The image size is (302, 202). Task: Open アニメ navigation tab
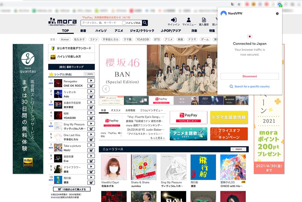119,31
